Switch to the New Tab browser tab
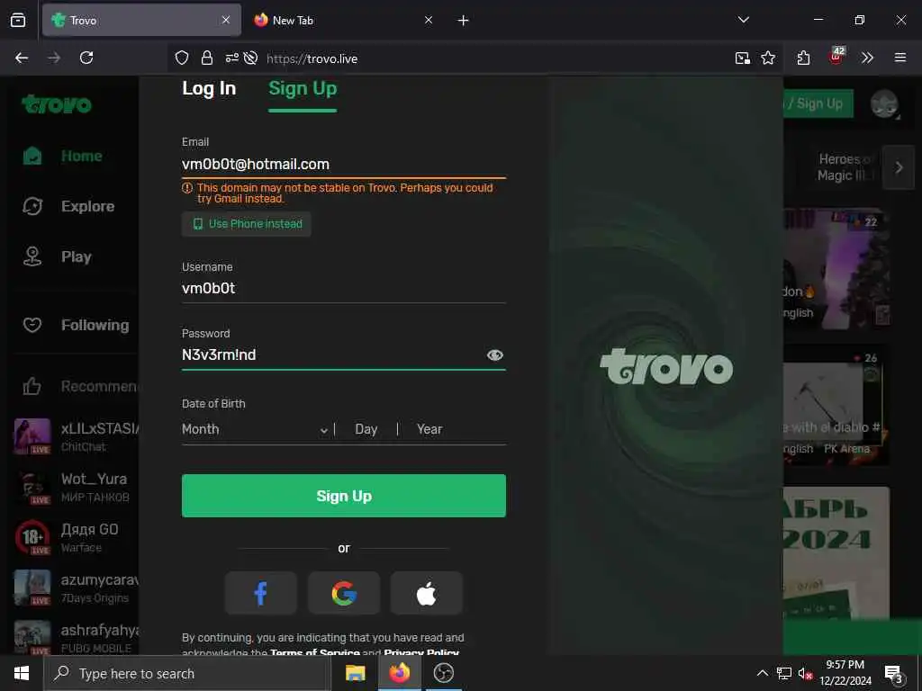The height and width of the screenshot is (691, 922). (344, 20)
